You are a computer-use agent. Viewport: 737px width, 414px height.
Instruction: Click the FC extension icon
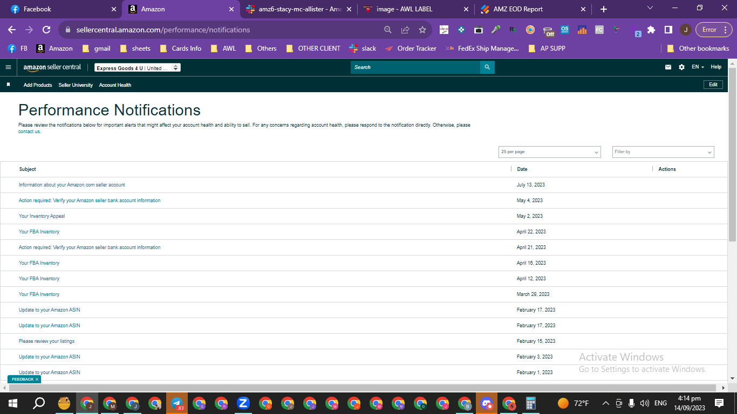point(599,30)
